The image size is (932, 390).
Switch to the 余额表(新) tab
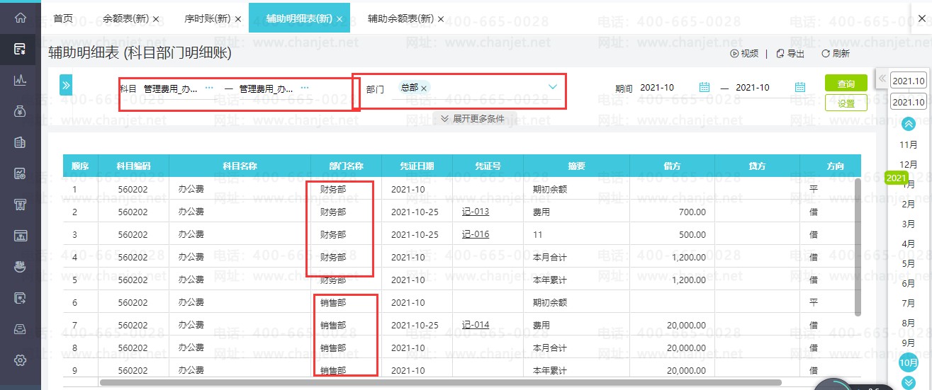(x=125, y=18)
